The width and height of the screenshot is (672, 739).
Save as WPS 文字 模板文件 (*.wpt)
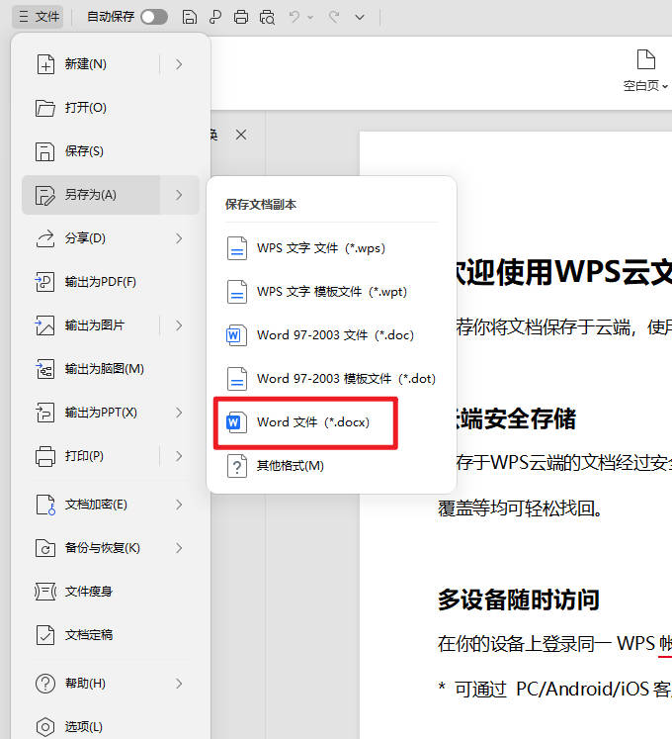click(x=331, y=292)
